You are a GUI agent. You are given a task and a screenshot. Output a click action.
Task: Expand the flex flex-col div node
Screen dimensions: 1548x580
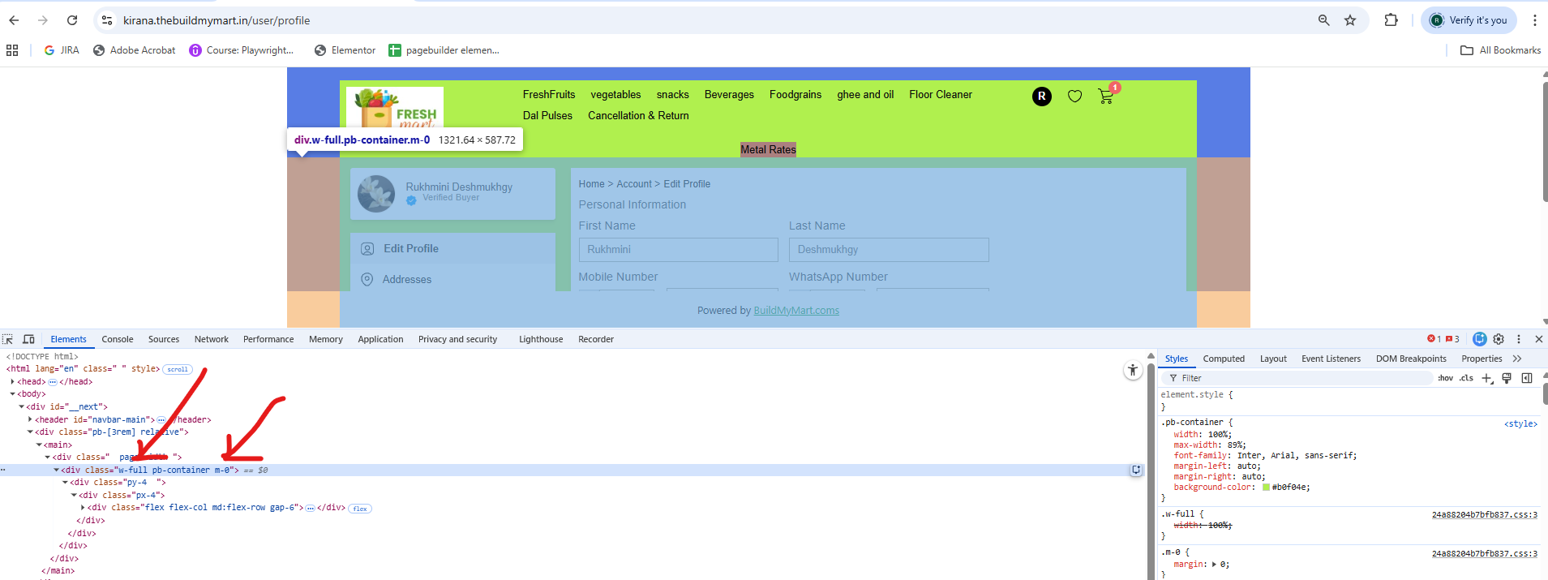[83, 508]
